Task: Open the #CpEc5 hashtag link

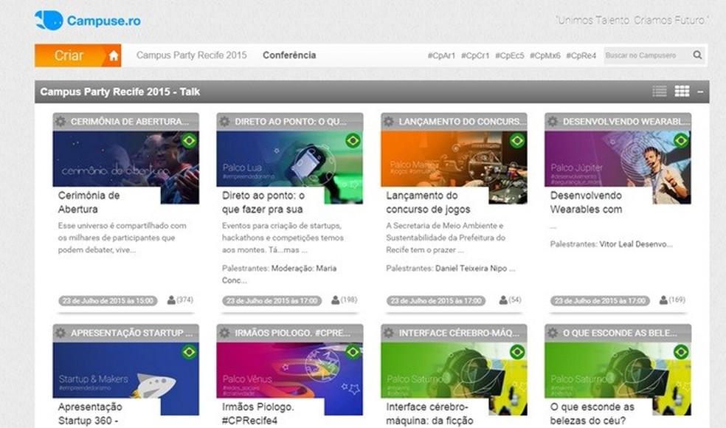Action: 509,55
